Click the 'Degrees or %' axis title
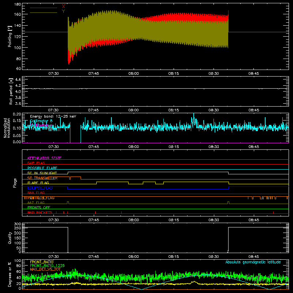Viewport: 293px width, 293px height. point(10,274)
